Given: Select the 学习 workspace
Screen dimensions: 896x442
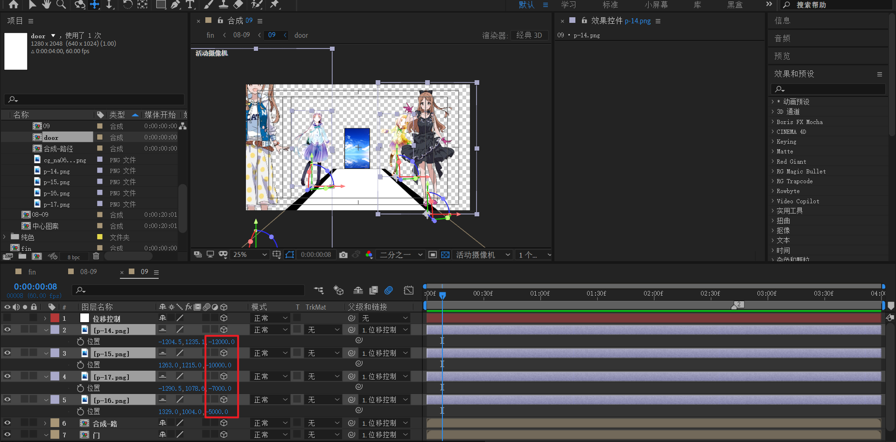Looking at the screenshot, I should (x=568, y=5).
